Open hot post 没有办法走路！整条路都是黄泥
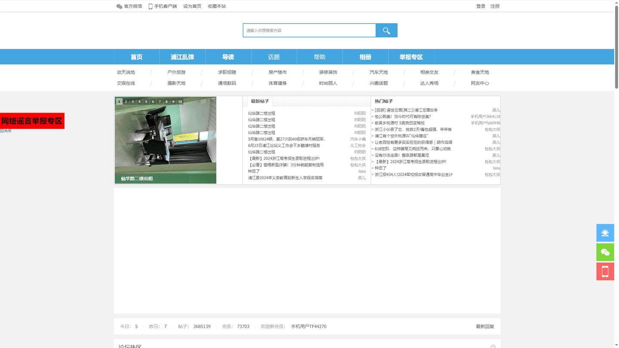 401,156
